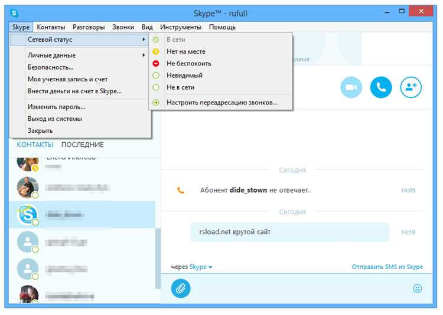Click the green check icon for В сети

point(156,40)
